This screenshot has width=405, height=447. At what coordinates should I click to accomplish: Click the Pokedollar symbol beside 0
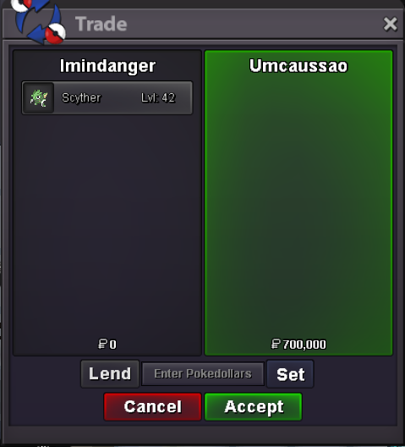[102, 344]
